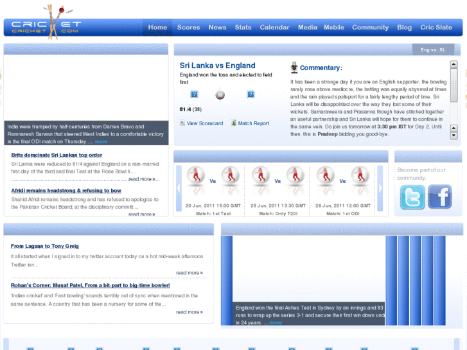Click first team icon of 25 Jun fixture
Viewport: 467px width, 350px height.
coord(261,175)
